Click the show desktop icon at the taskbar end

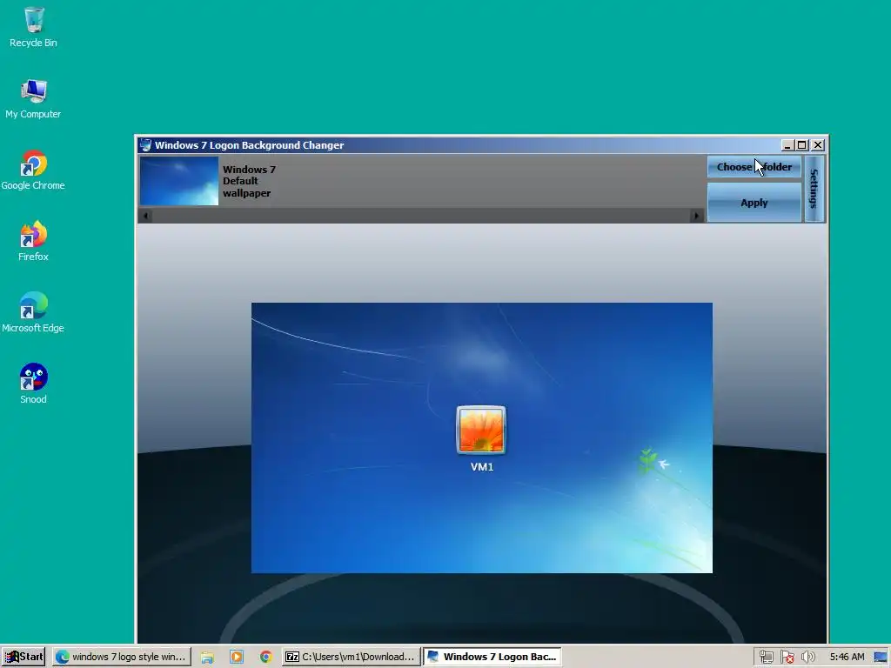(881, 658)
